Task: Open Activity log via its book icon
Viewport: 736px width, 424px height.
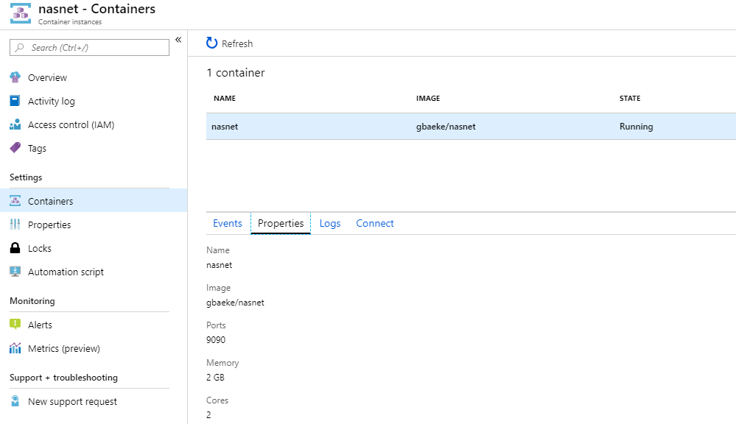Action: coord(15,101)
